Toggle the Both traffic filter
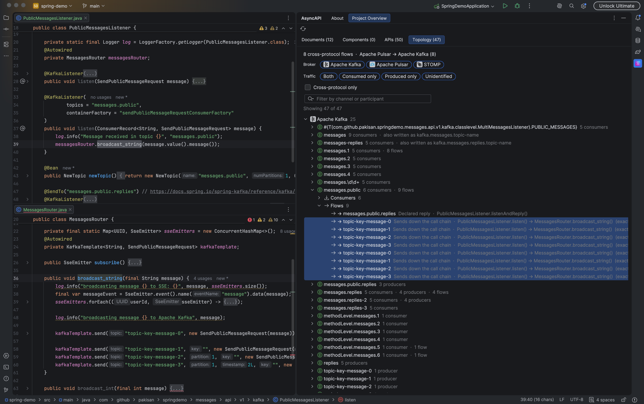 click(x=328, y=77)
